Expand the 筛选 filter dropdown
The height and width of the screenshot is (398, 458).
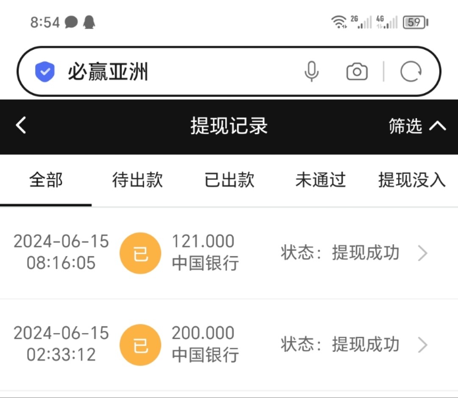click(x=417, y=126)
